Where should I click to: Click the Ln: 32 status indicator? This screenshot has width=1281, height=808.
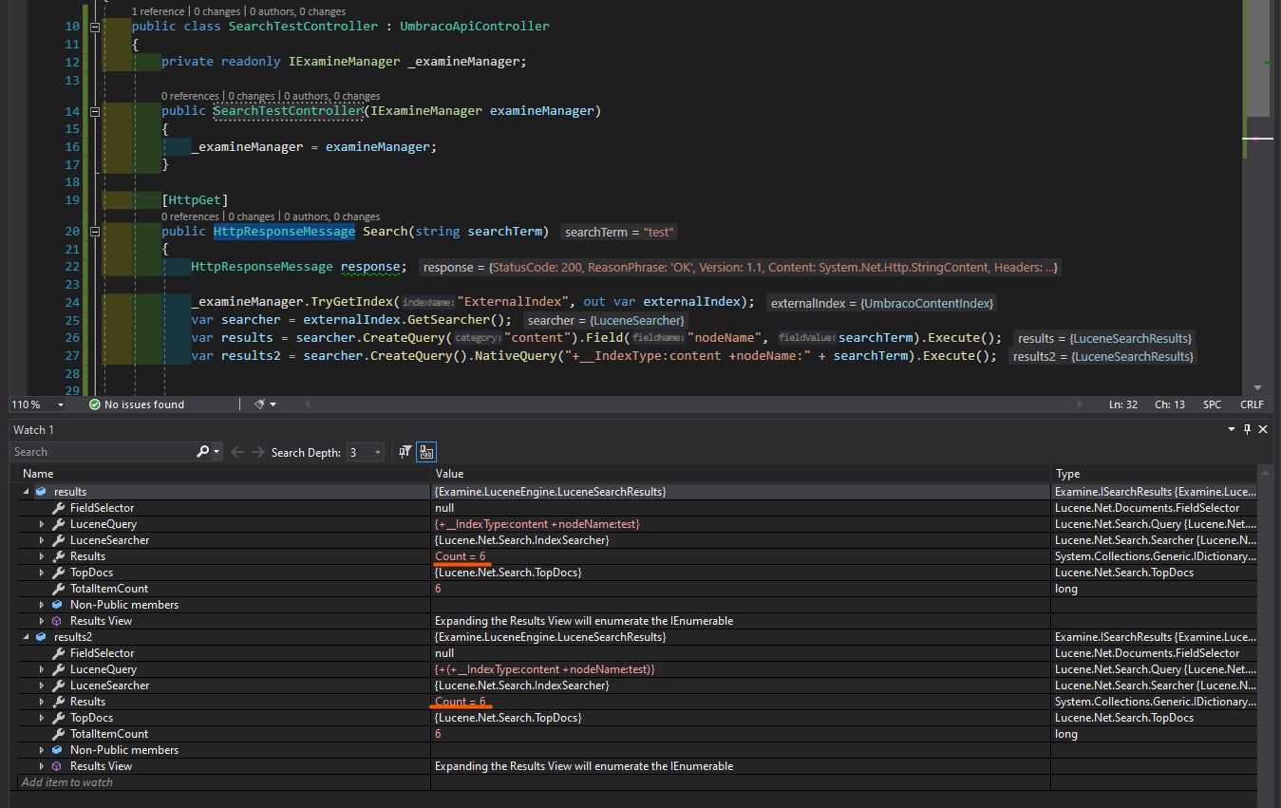1122,404
